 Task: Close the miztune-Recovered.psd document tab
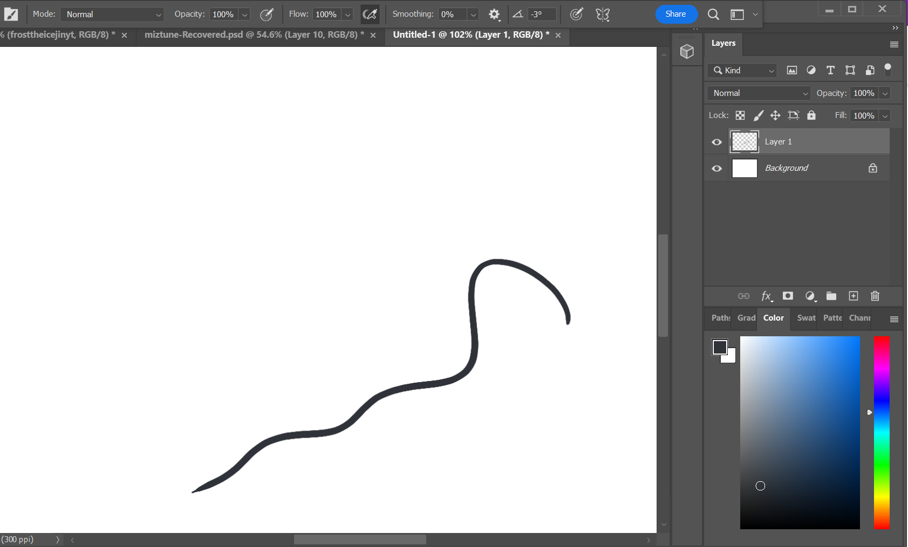coord(373,35)
